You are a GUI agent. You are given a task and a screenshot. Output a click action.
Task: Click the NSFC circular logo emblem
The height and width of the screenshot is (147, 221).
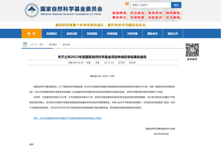tap(32, 10)
